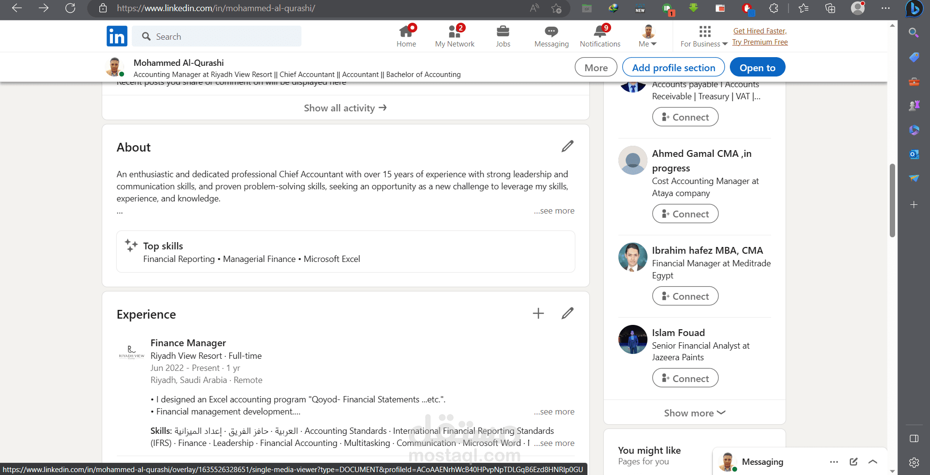Viewport: 930px width, 475px height.
Task: Open Ahmed Gamal CMA profile name
Action: (701, 161)
